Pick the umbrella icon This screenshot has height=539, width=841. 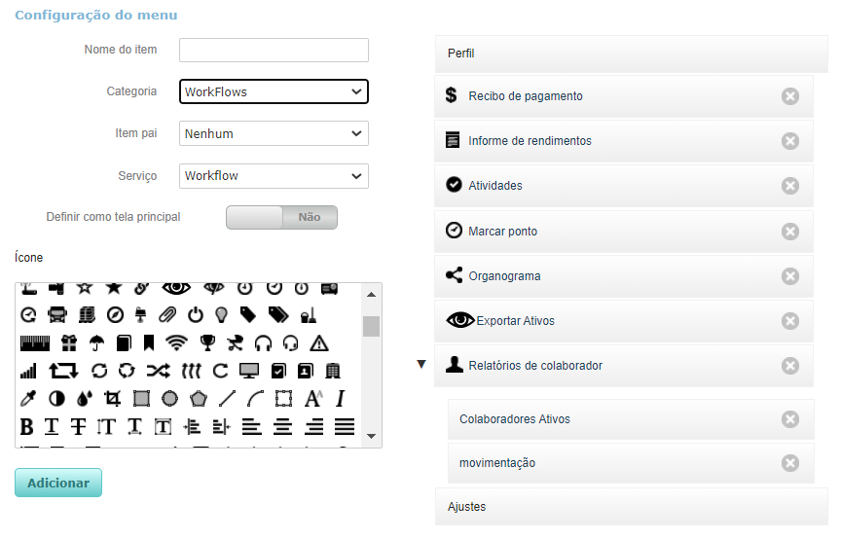click(x=96, y=342)
